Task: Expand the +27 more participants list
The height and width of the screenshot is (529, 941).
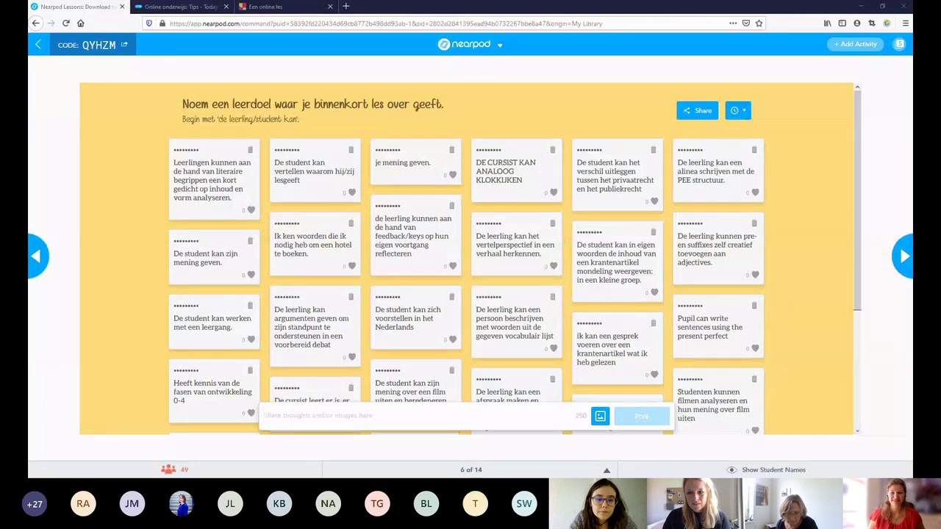Action: 35,504
